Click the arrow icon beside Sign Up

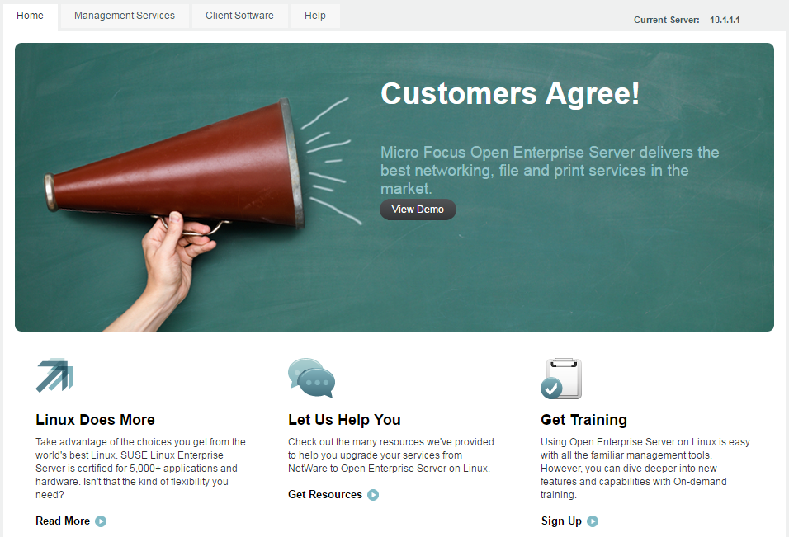click(593, 521)
